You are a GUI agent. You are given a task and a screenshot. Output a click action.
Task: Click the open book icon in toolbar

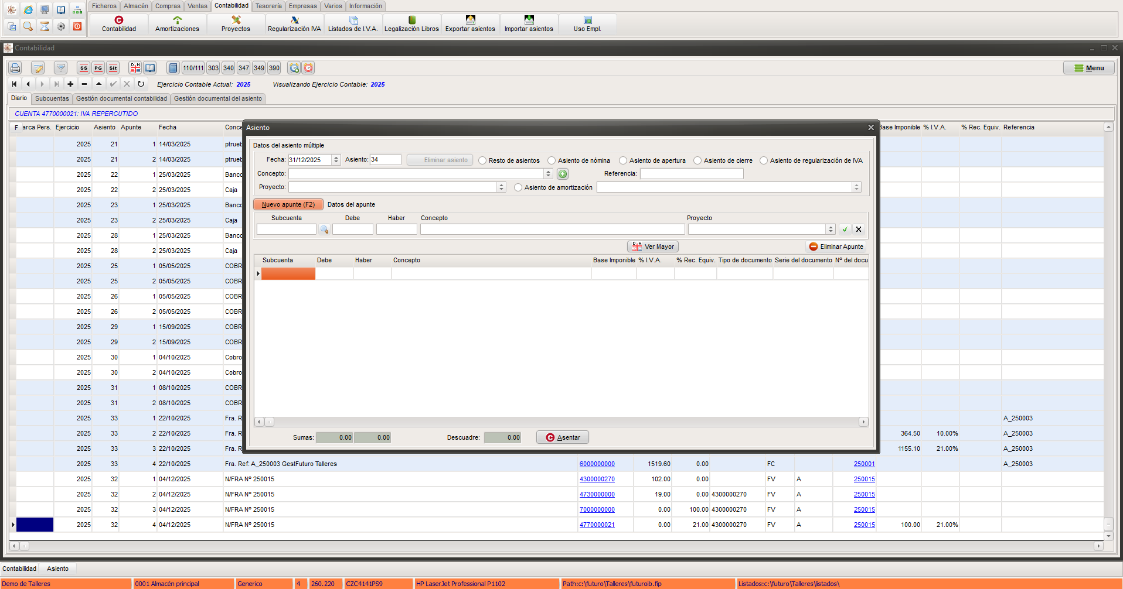pos(151,68)
